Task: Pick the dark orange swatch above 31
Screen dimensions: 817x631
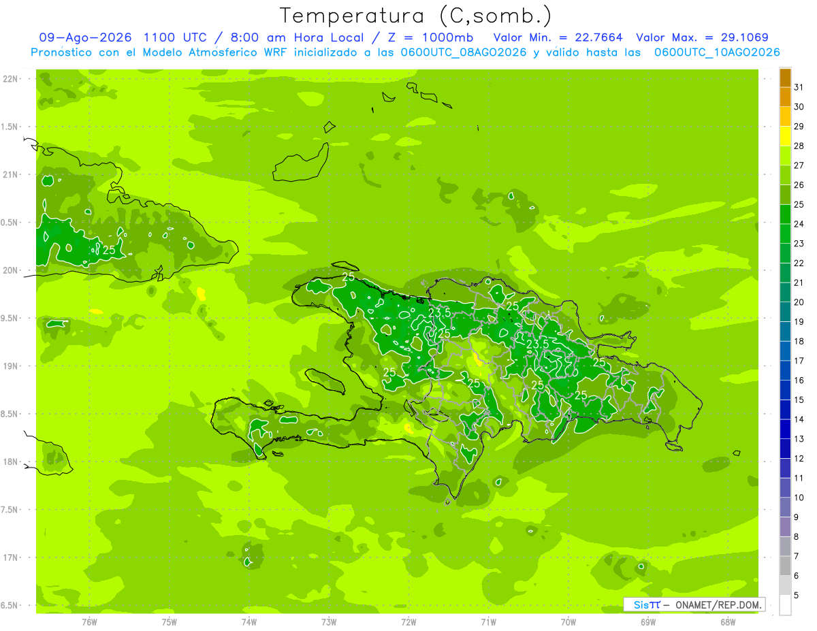Action: tap(785, 78)
